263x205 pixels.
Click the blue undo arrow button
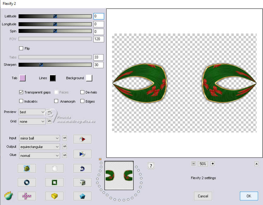(x=82, y=168)
